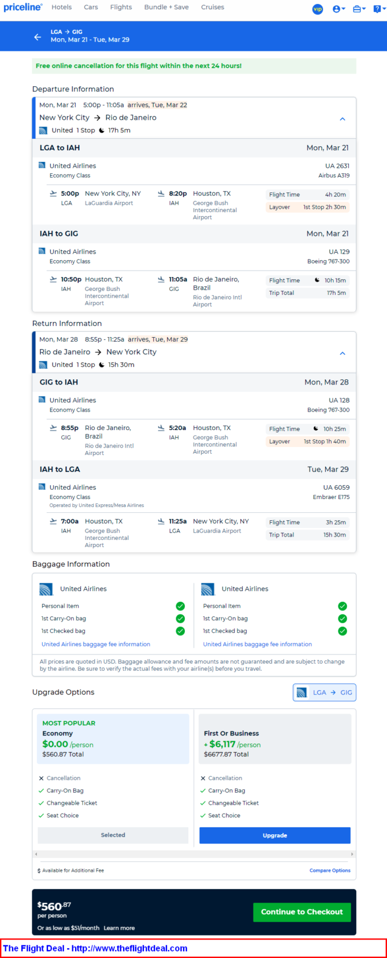387x958 pixels.
Task: Click the Priceline logo
Action: pyautogui.click(x=23, y=8)
